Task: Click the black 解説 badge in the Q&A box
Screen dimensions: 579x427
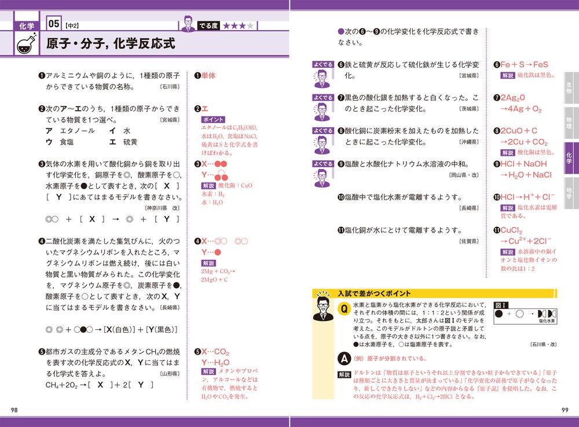Action: (x=344, y=374)
